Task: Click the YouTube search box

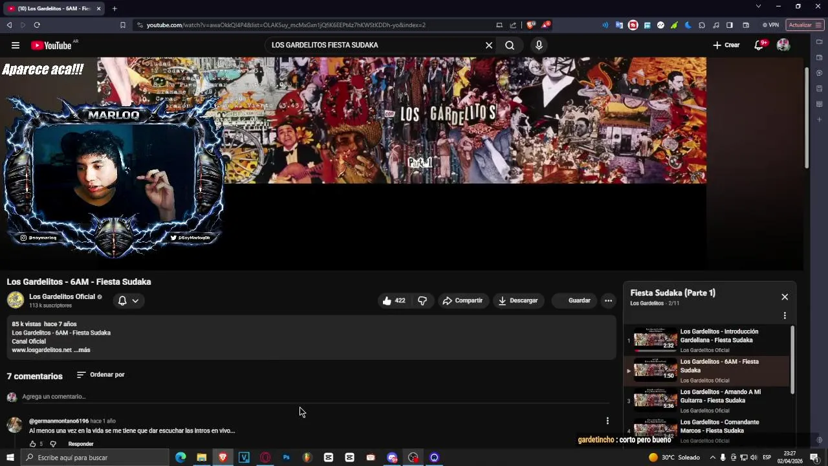Action: point(375,45)
